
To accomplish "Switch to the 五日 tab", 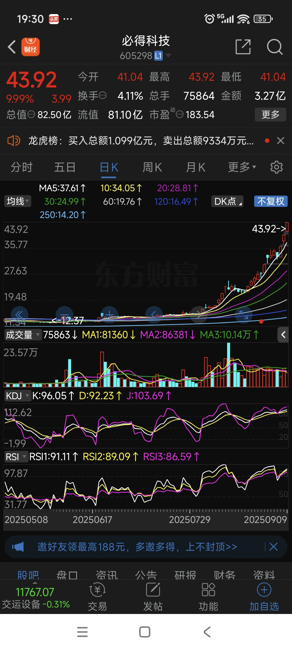I will [65, 167].
